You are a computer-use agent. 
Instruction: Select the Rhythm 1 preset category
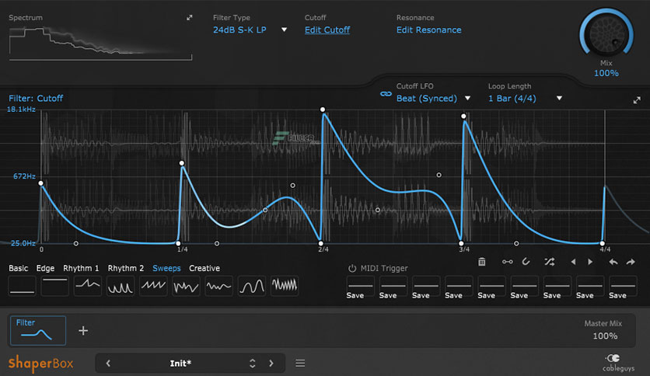[x=81, y=268]
